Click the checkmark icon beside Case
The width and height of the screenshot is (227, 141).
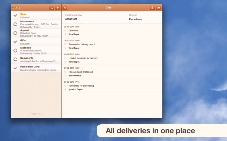pyautogui.click(x=15, y=16)
